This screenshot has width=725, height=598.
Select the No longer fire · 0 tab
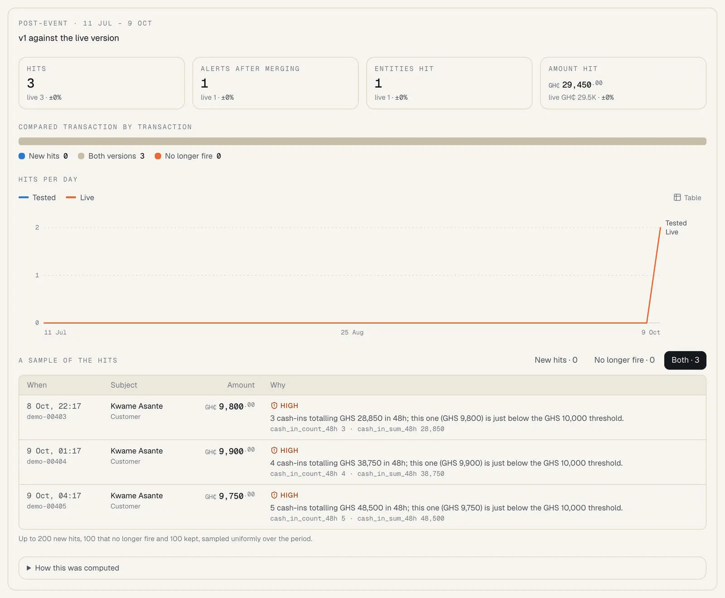pos(624,360)
